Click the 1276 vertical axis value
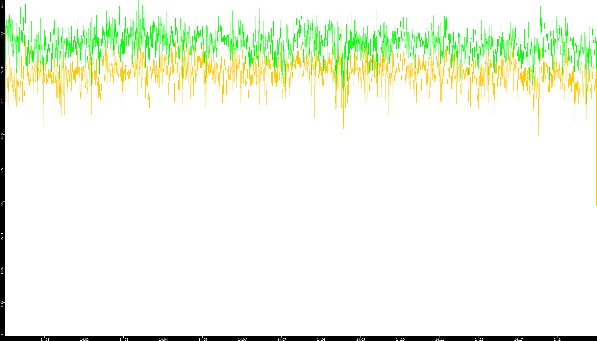597x341 pixels. click(x=2, y=270)
